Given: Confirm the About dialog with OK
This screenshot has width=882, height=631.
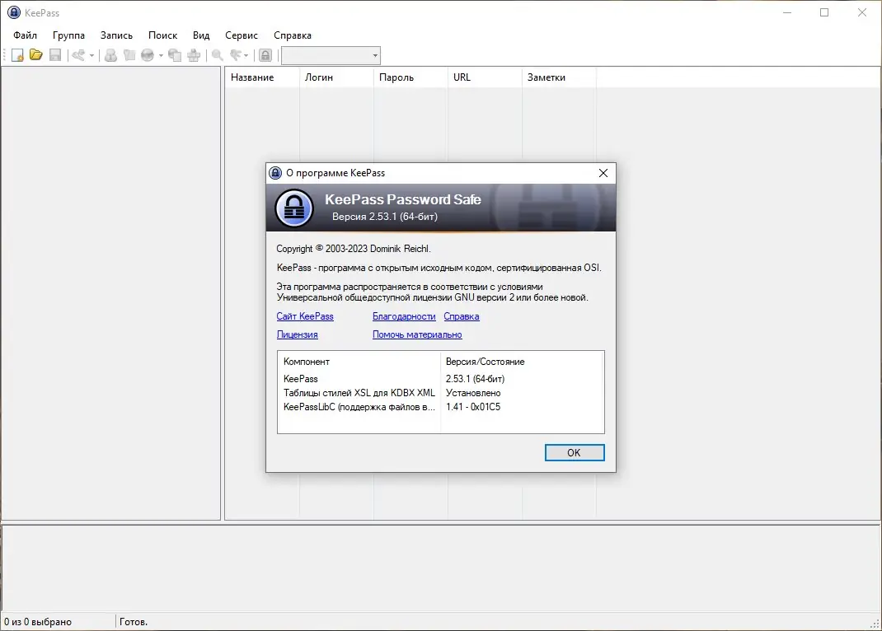Looking at the screenshot, I should tap(575, 452).
